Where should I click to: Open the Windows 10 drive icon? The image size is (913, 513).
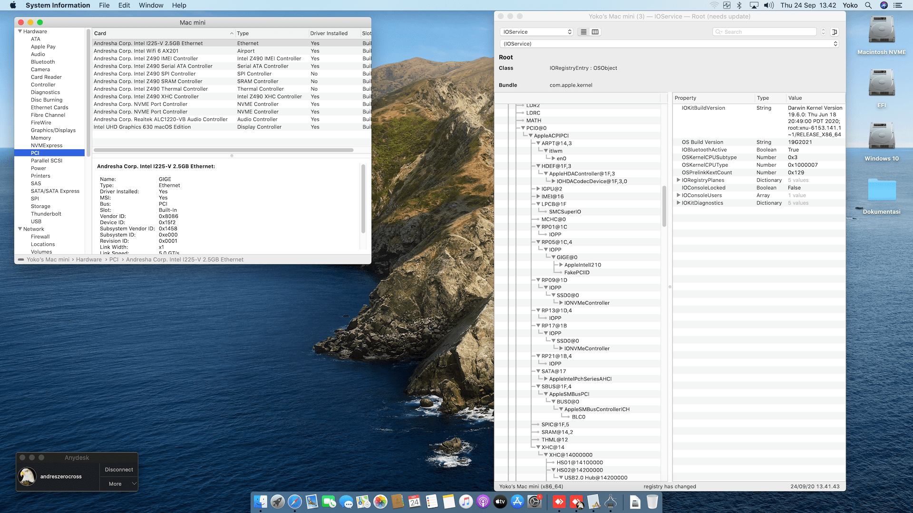point(881,137)
